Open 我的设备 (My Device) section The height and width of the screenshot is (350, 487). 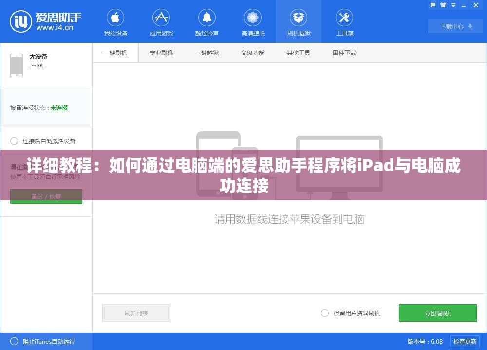point(115,23)
